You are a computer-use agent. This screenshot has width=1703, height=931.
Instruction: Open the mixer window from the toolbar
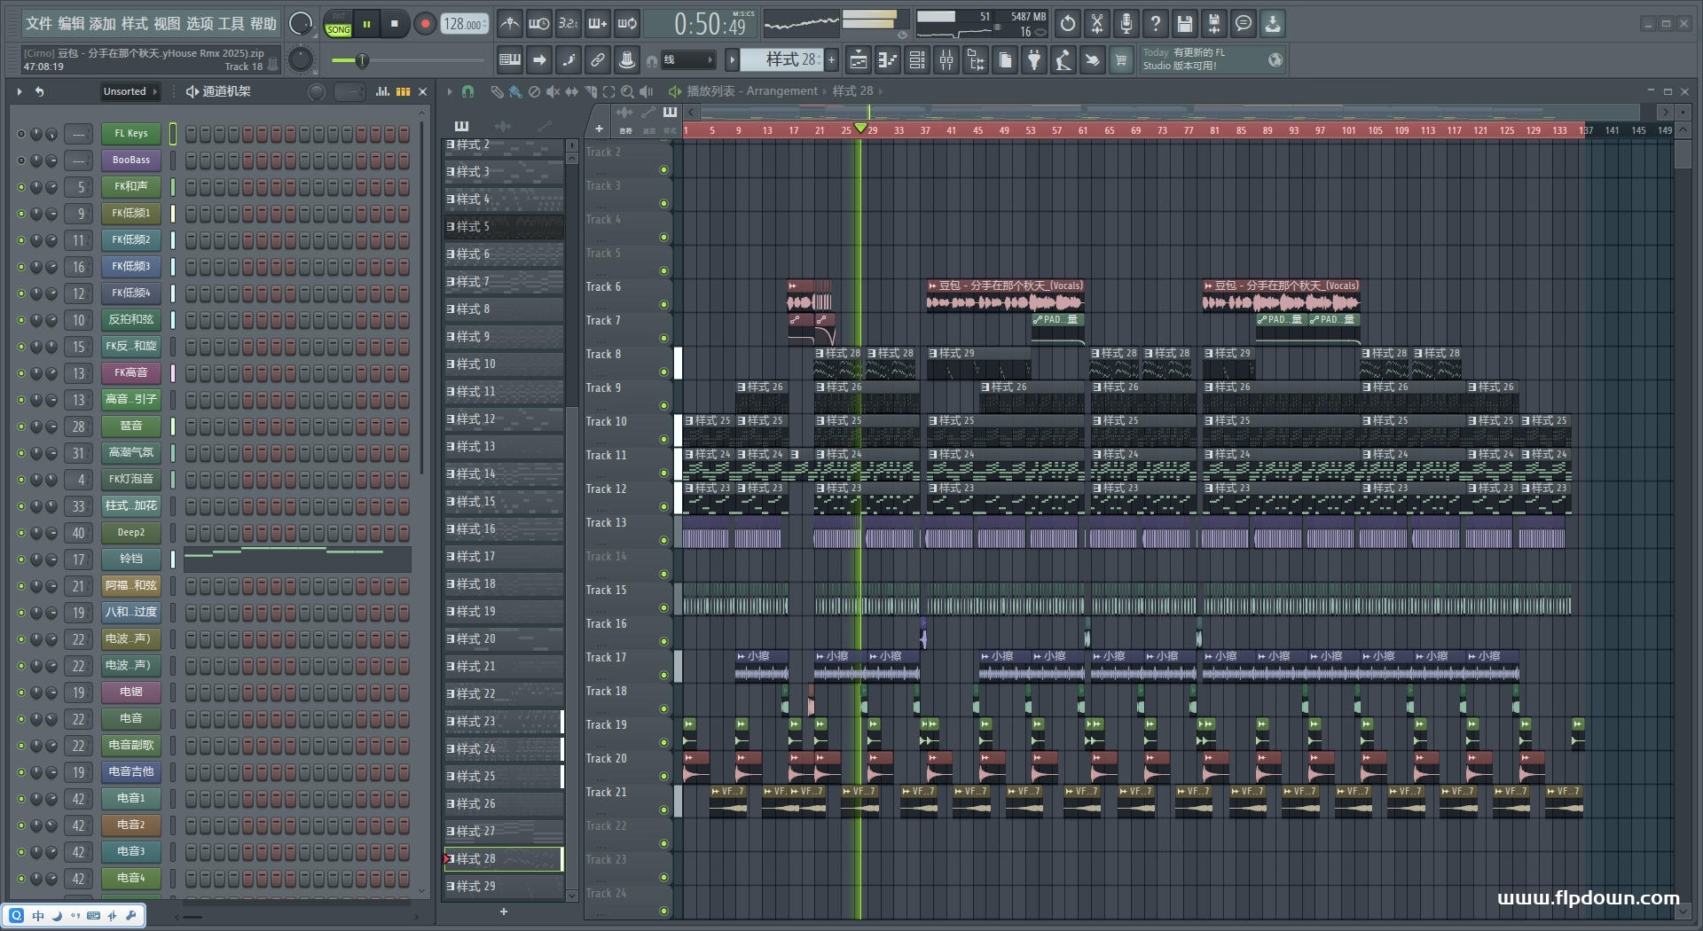(946, 60)
